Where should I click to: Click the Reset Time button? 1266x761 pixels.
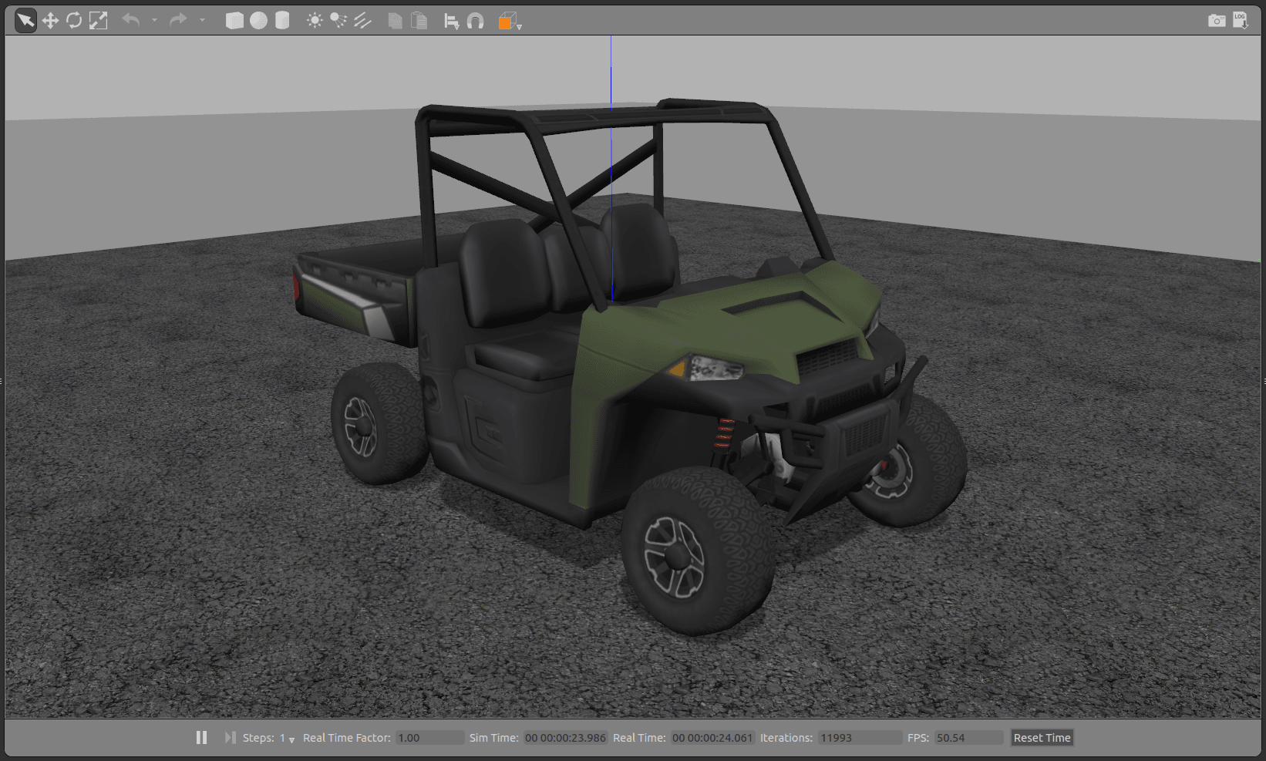(1042, 738)
